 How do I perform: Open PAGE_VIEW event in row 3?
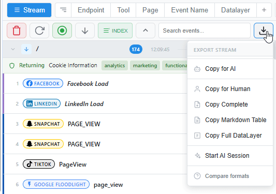coord(84,124)
